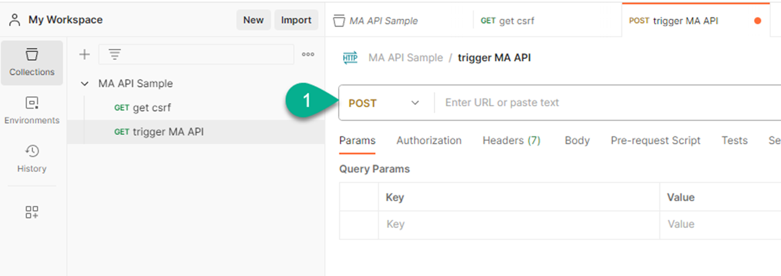Viewport: 781px width, 276px height.
Task: Click the MA API Sample breadcrumb link
Action: coord(405,57)
